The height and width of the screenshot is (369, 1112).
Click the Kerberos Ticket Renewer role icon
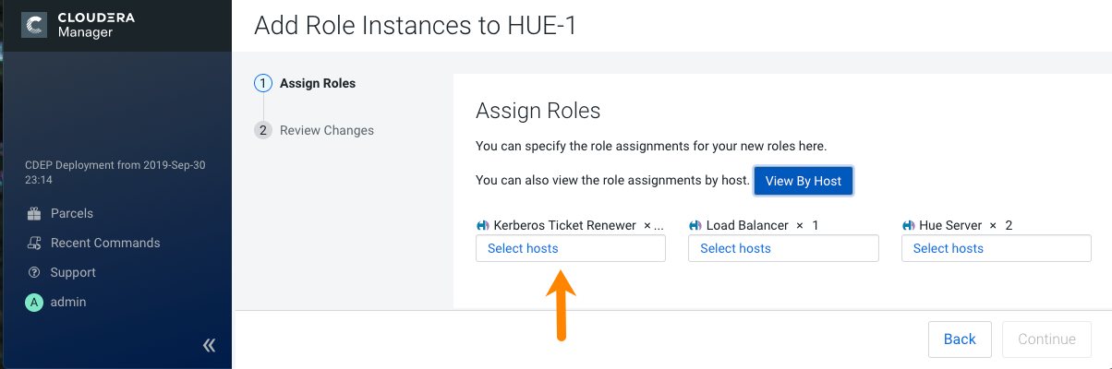[482, 225]
